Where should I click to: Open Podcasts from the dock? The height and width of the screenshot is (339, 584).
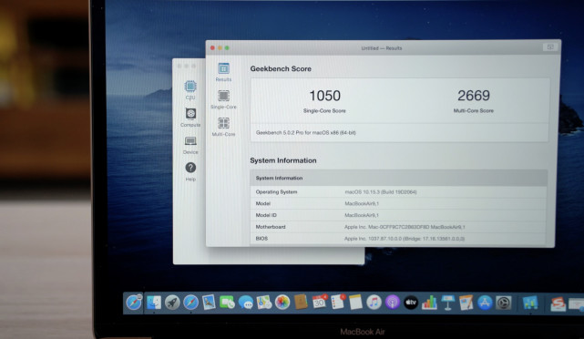392,303
